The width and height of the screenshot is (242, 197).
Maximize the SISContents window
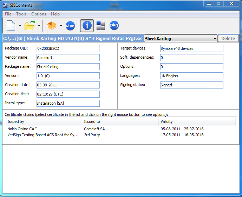click(x=218, y=4)
